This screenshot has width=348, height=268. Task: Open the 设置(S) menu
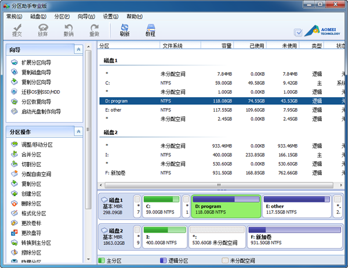coord(111,16)
